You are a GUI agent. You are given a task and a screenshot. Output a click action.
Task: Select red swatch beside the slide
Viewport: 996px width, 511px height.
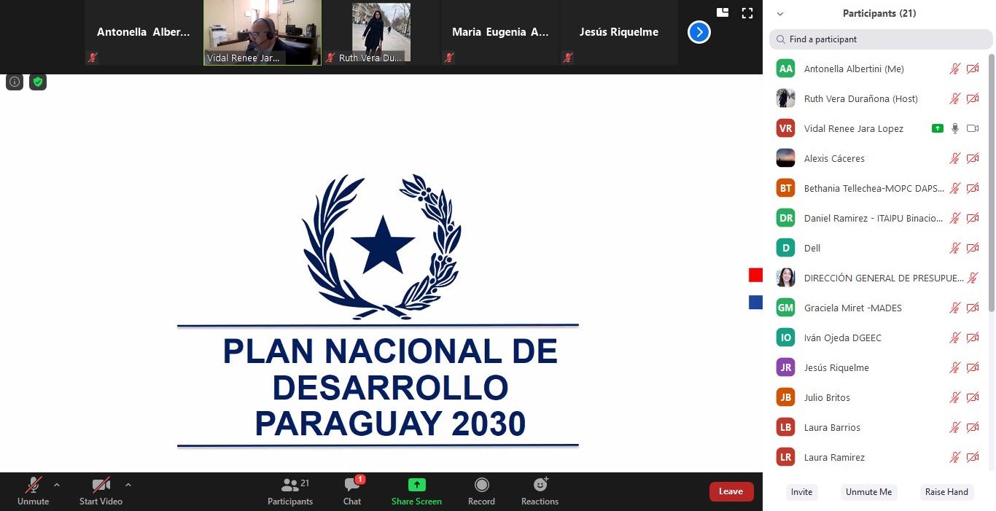(755, 275)
